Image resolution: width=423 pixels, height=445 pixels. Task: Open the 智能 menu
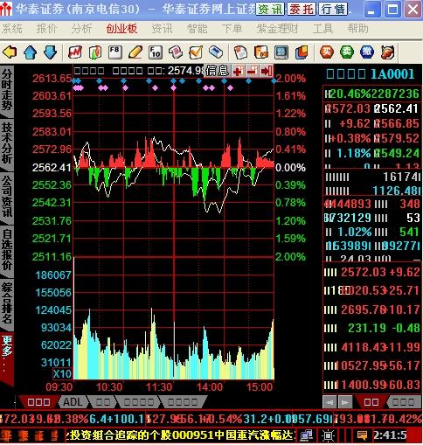click(198, 29)
